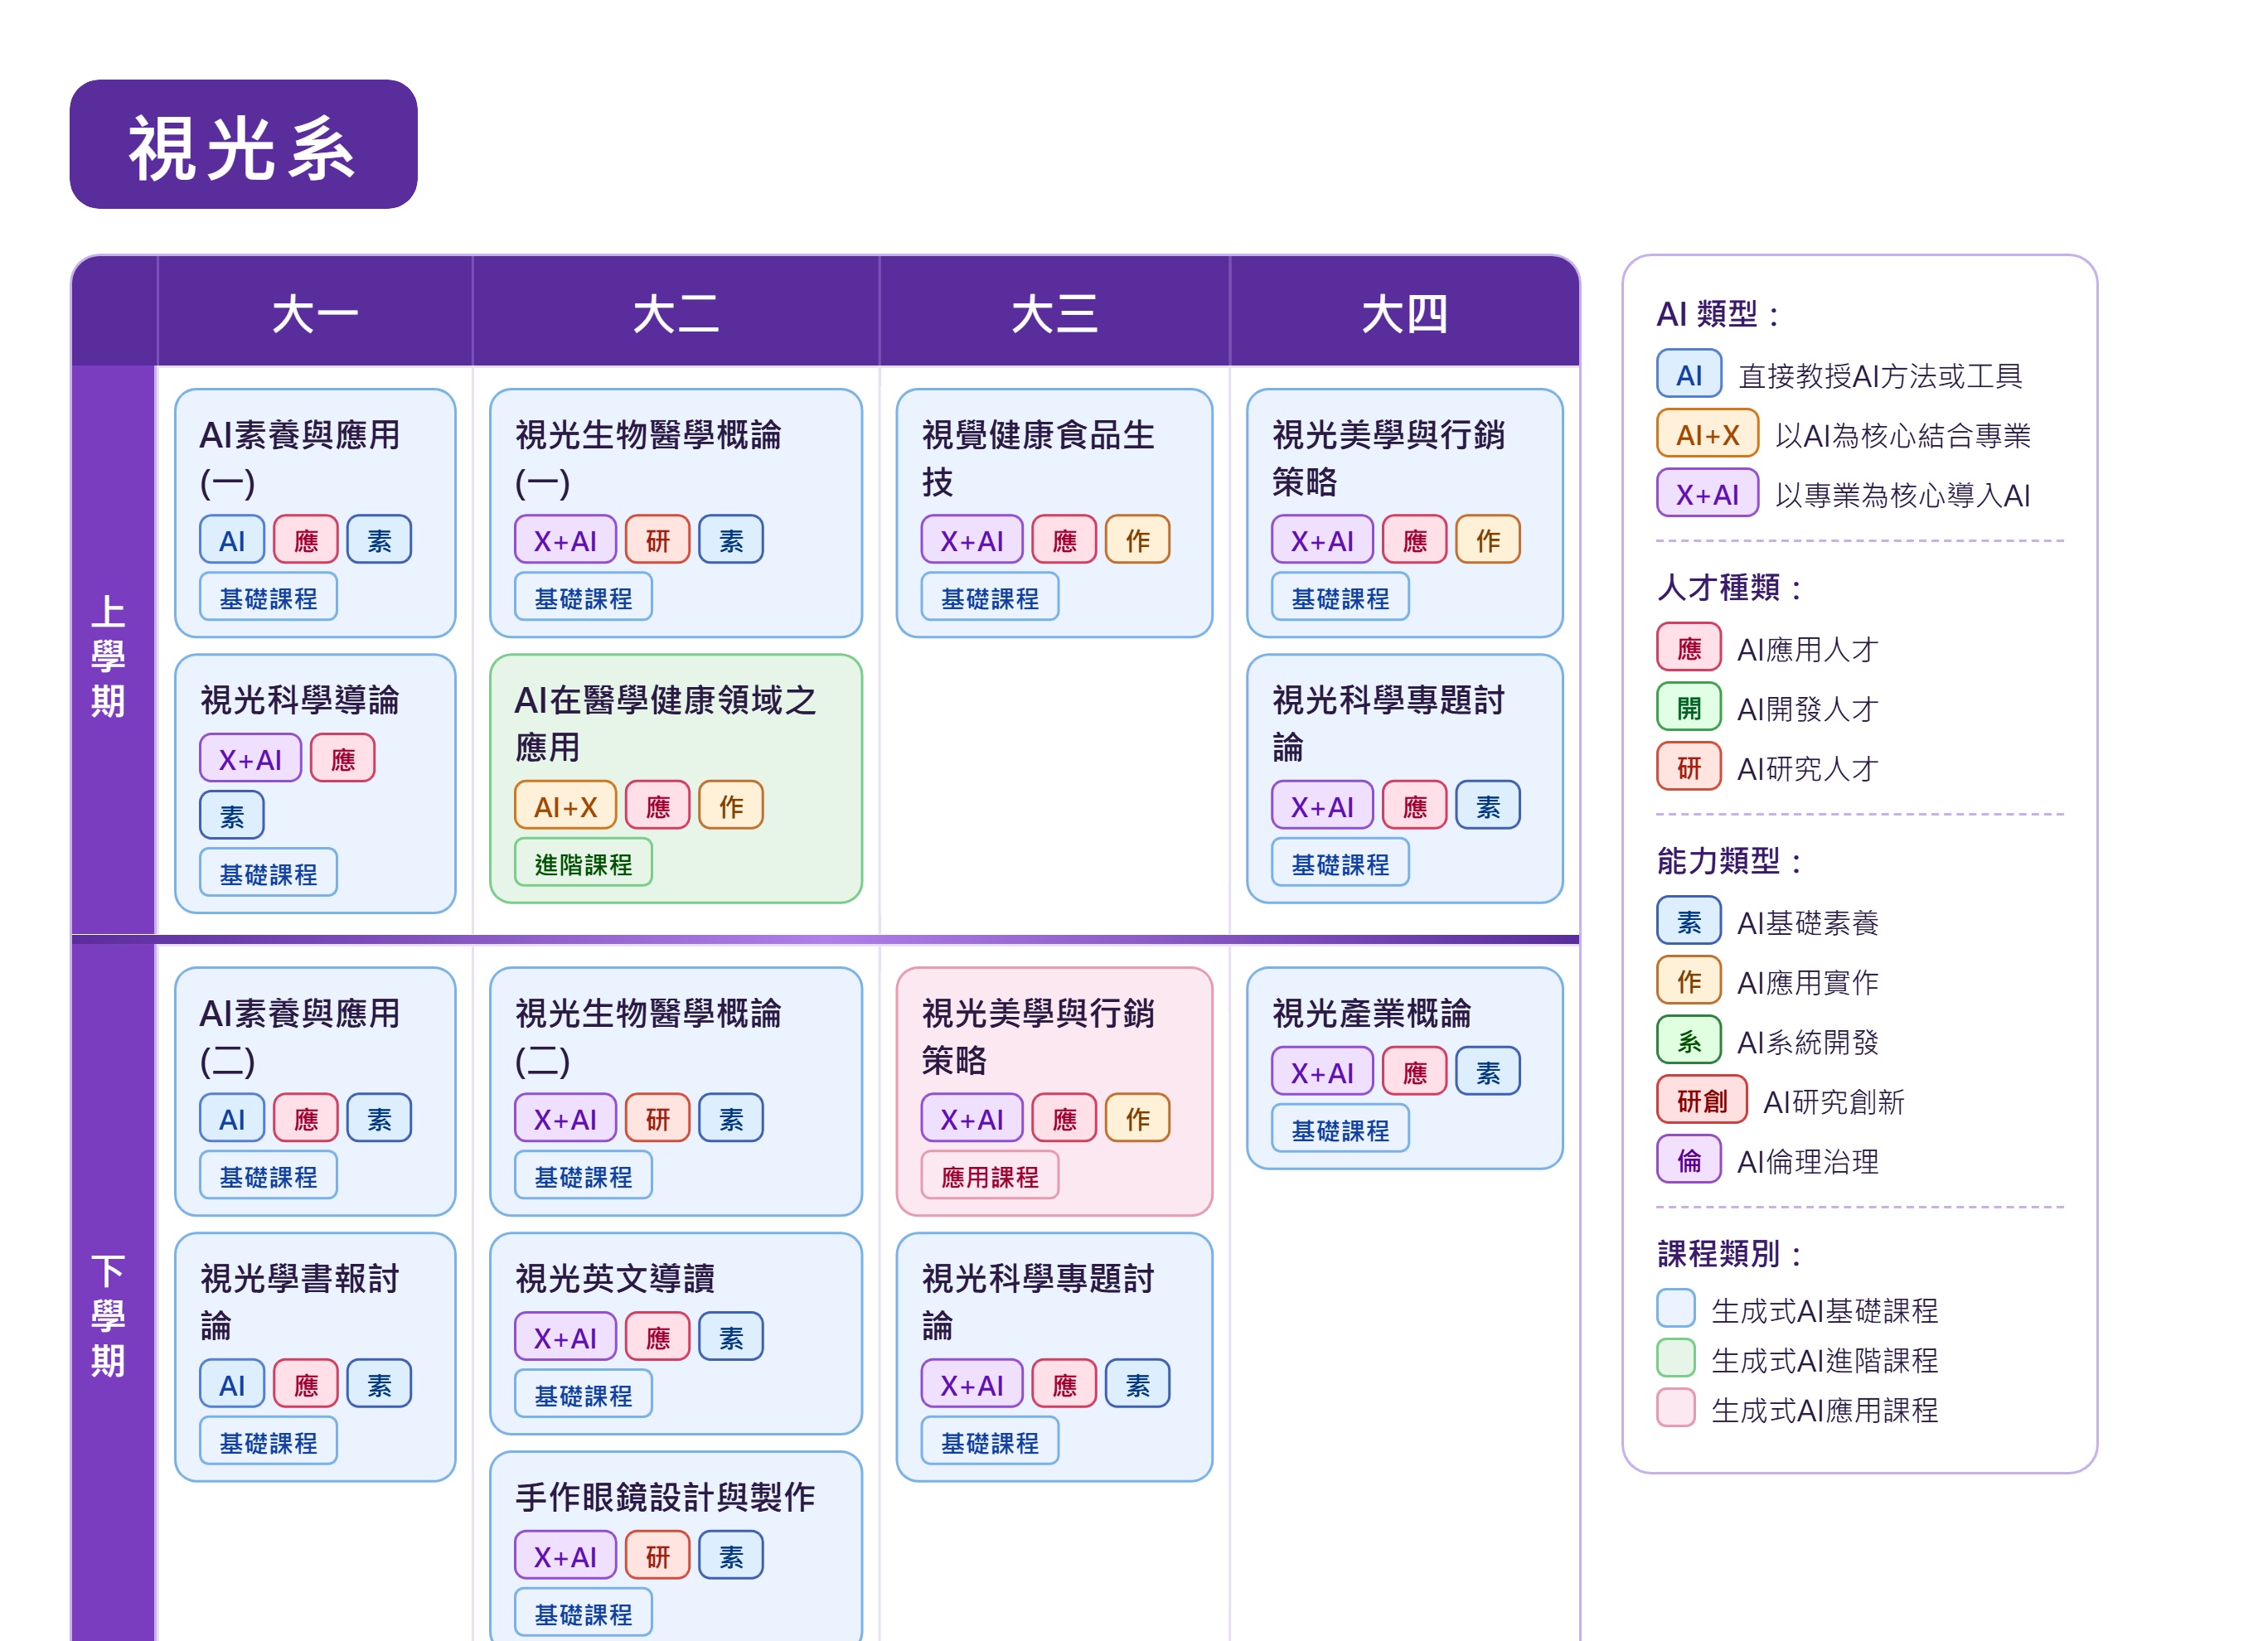
Task: Click the course title 視光產業概論
Action: coord(1371,1013)
